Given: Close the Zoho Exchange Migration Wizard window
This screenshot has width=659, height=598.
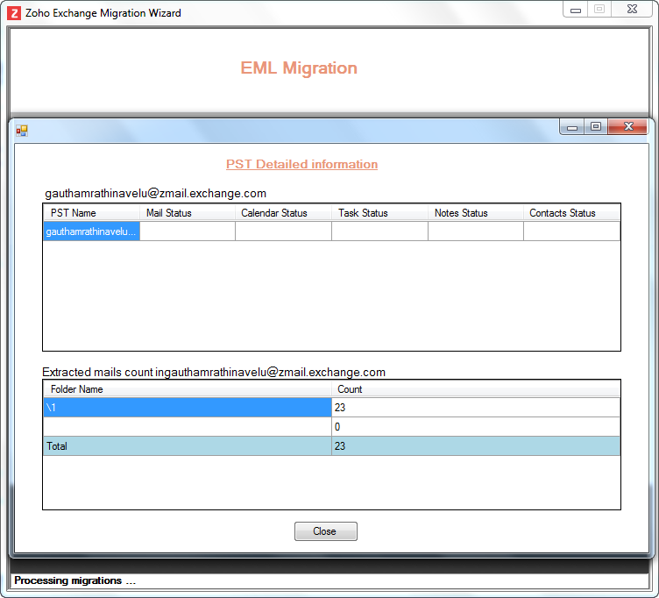Looking at the screenshot, I should pos(632,10).
